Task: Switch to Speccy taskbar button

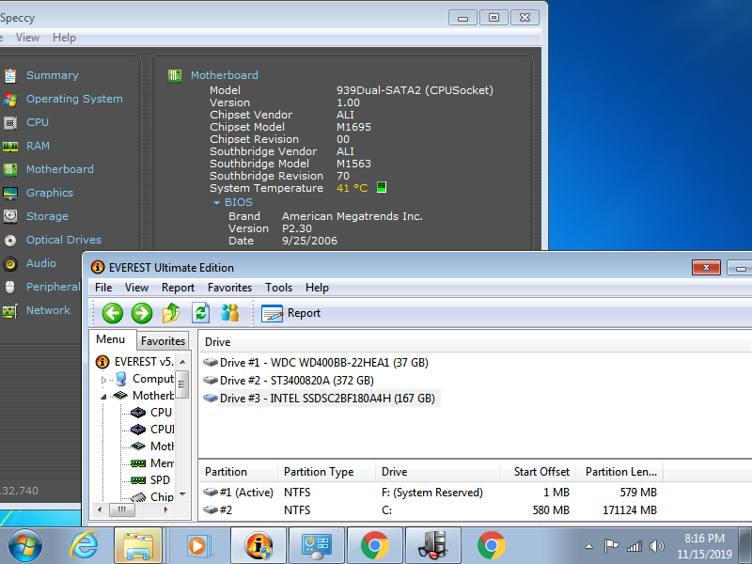Action: (433, 546)
